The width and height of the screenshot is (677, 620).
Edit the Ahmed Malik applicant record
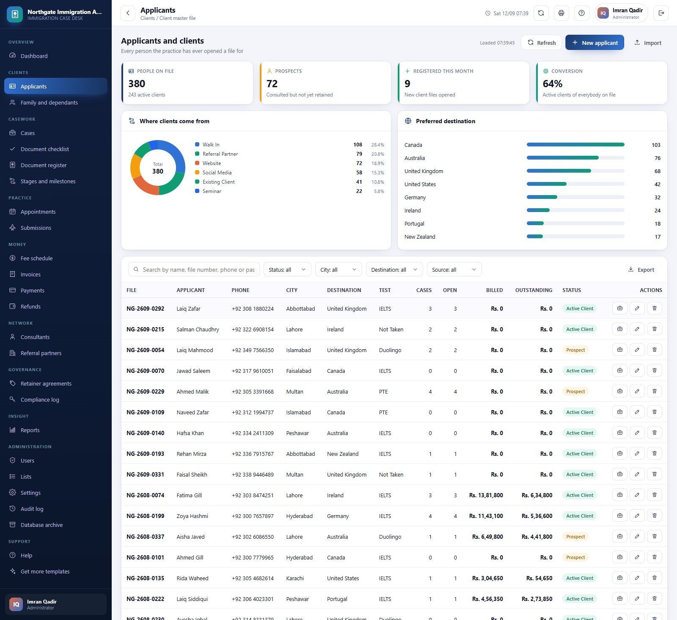(x=637, y=391)
